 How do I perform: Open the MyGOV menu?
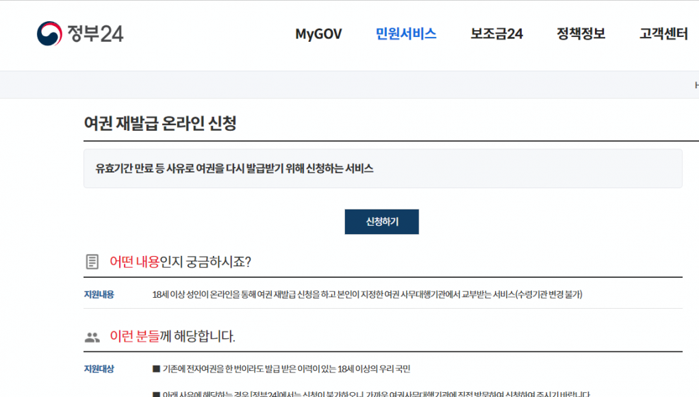pyautogui.click(x=318, y=34)
